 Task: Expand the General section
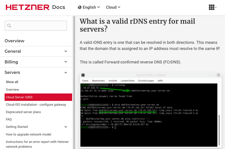[x=36, y=51]
